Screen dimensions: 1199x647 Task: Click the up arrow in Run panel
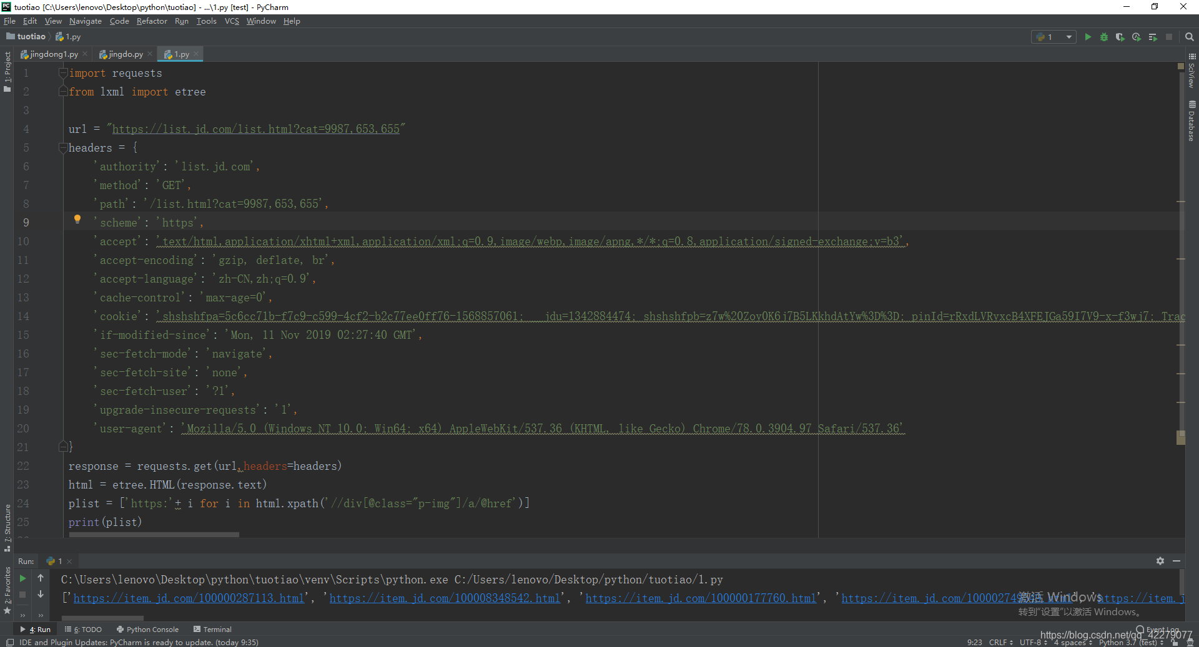click(41, 578)
